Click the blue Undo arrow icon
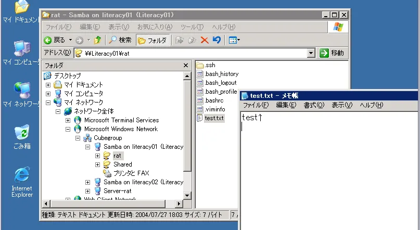420x230 pixels. pos(217,40)
